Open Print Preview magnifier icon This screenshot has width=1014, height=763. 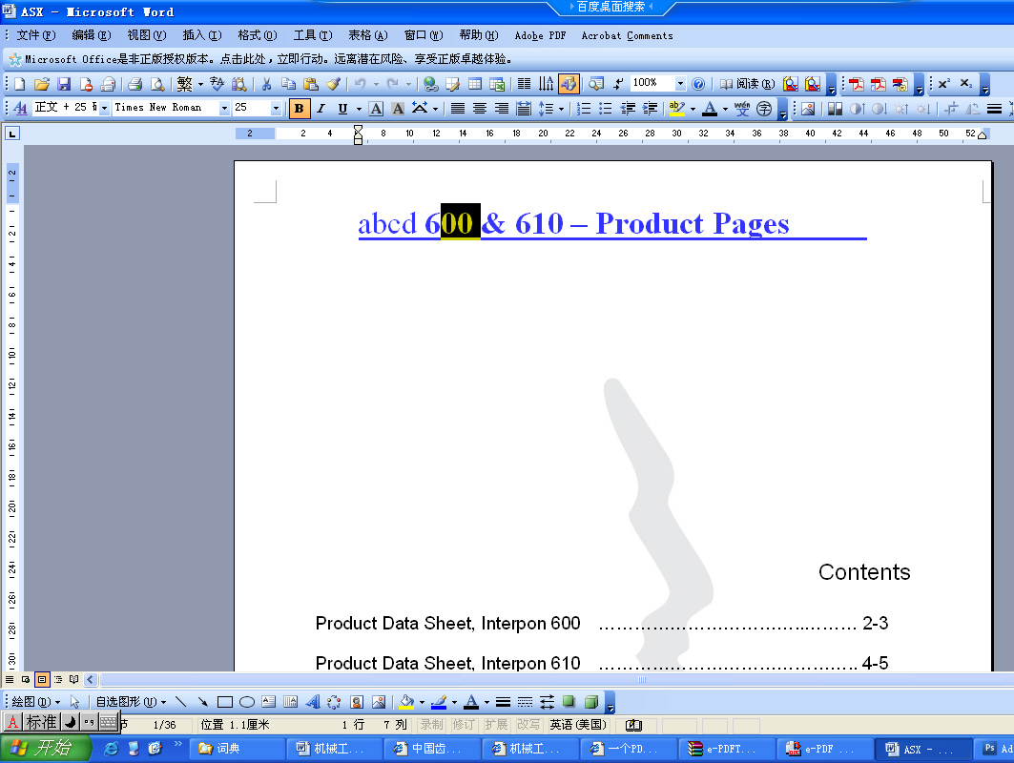(x=156, y=84)
